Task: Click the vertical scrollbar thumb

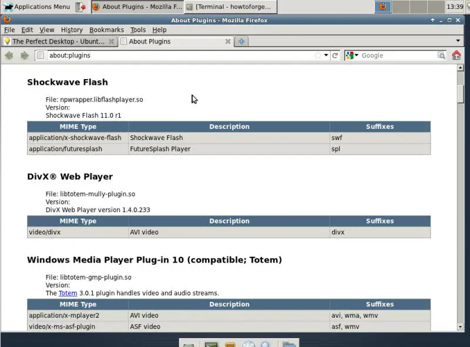Action: (461, 94)
